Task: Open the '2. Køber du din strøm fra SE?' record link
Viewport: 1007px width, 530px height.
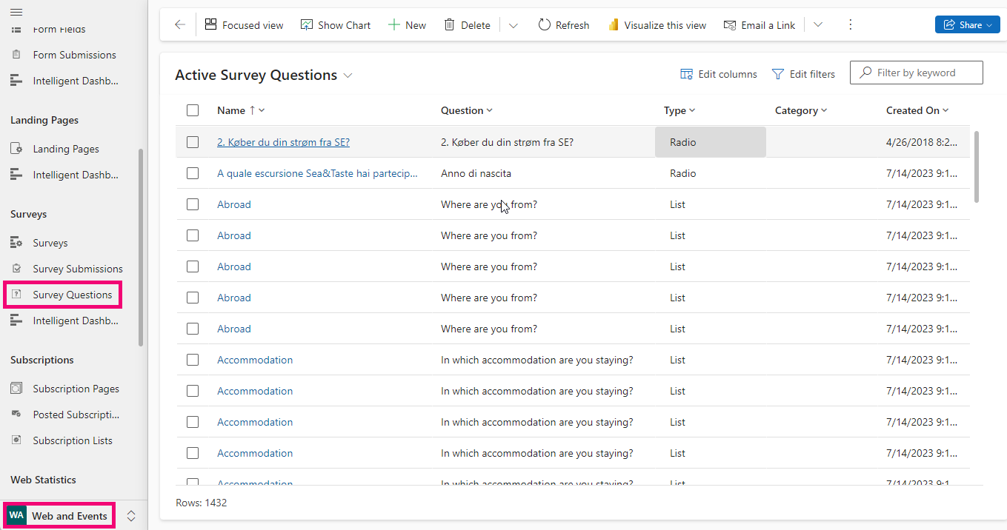Action: coord(283,142)
